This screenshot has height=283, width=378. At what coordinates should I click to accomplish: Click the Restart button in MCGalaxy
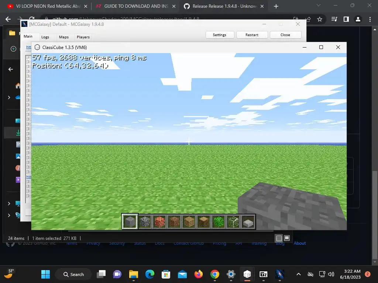pyautogui.click(x=252, y=35)
